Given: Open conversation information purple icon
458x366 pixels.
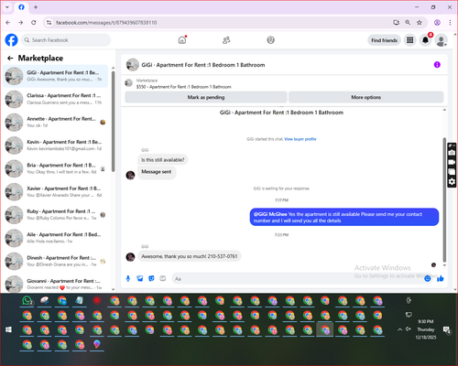Looking at the screenshot, I should pyautogui.click(x=437, y=64).
